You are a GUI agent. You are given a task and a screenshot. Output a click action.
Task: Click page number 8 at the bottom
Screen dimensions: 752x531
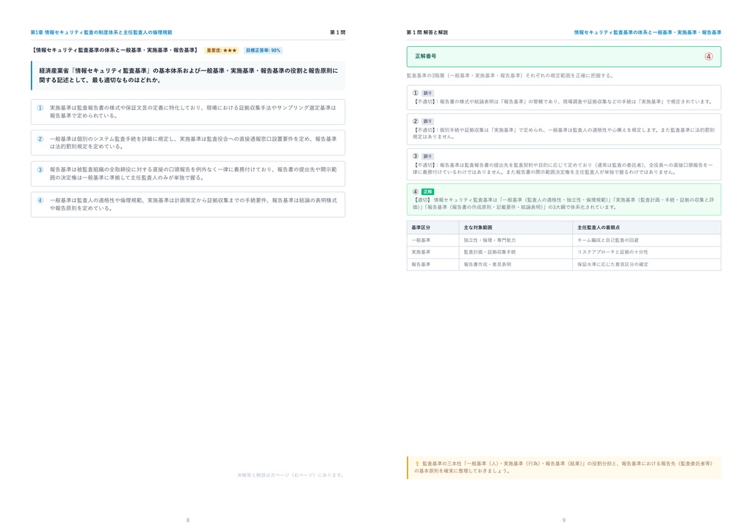point(188,520)
